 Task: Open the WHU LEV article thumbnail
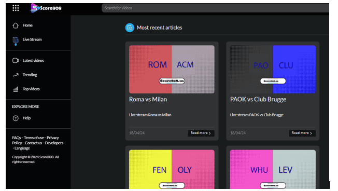pos(273,169)
